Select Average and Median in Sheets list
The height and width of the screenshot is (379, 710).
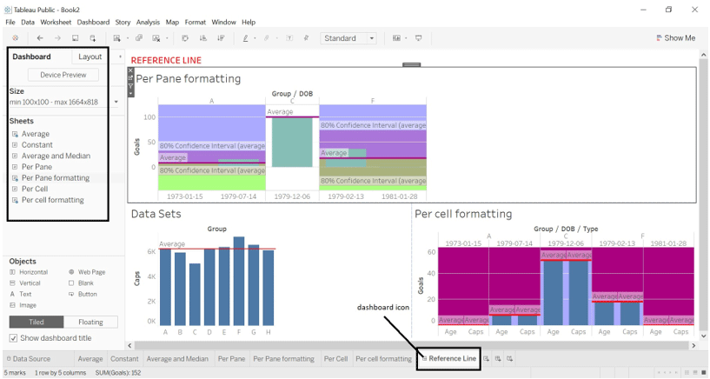point(56,156)
